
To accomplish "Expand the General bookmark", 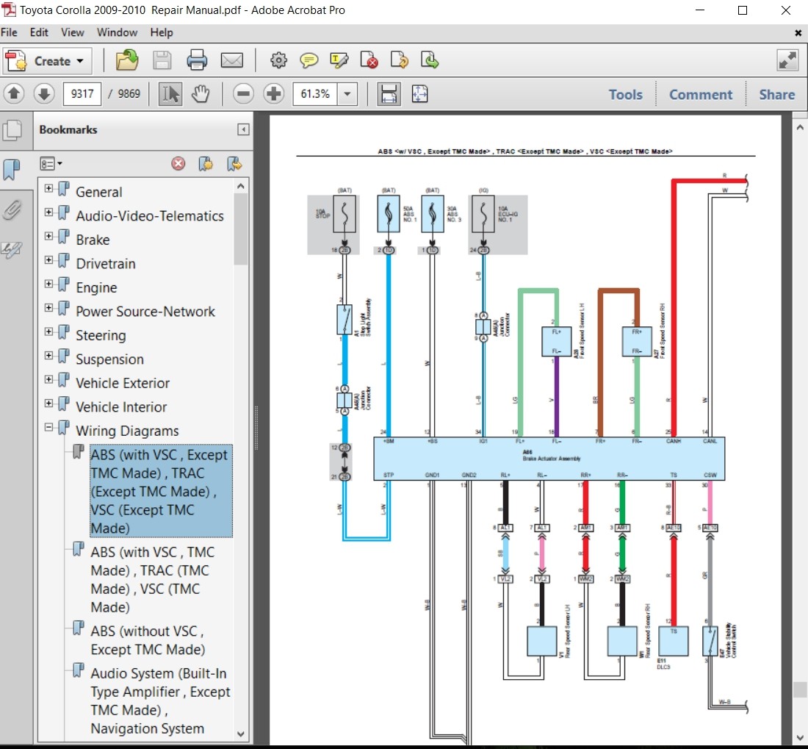I will [48, 189].
